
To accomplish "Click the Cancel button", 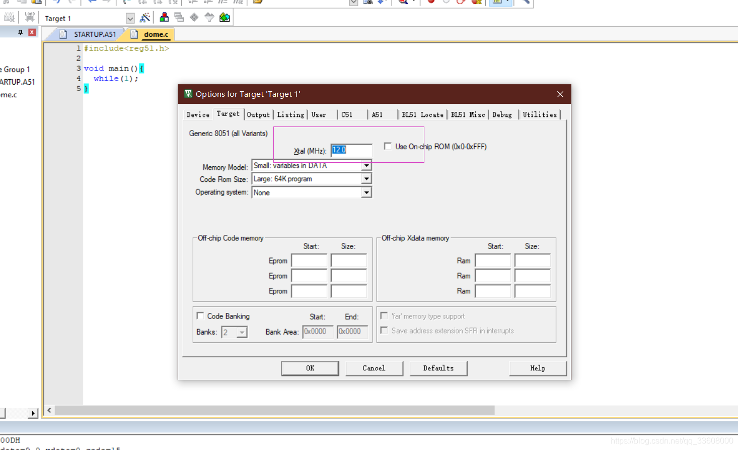I will coord(374,368).
